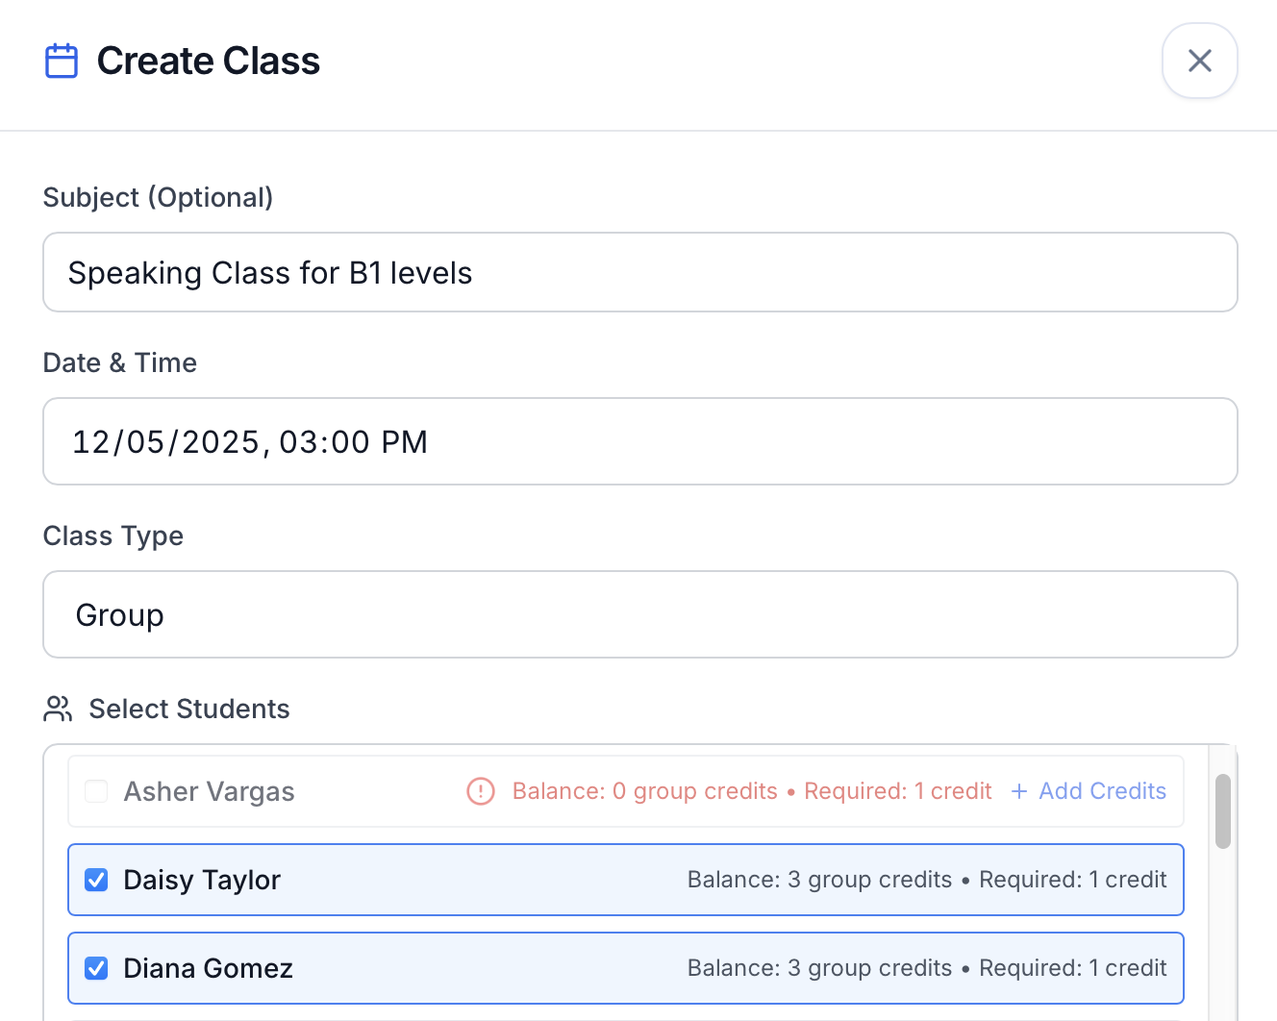
Task: Expand the Select Students list section
Action: (188, 709)
